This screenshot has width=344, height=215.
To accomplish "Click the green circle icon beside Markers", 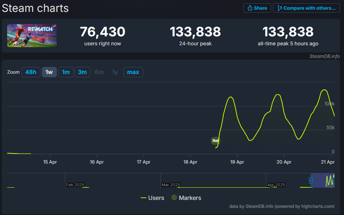I will [174, 198].
